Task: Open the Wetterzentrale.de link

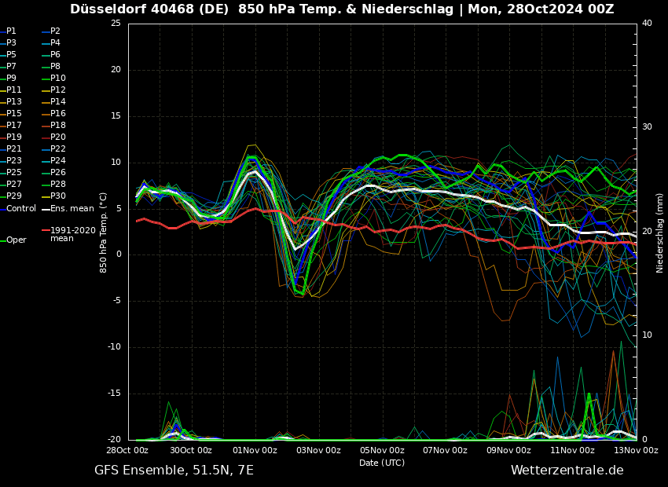Action: click(x=567, y=471)
